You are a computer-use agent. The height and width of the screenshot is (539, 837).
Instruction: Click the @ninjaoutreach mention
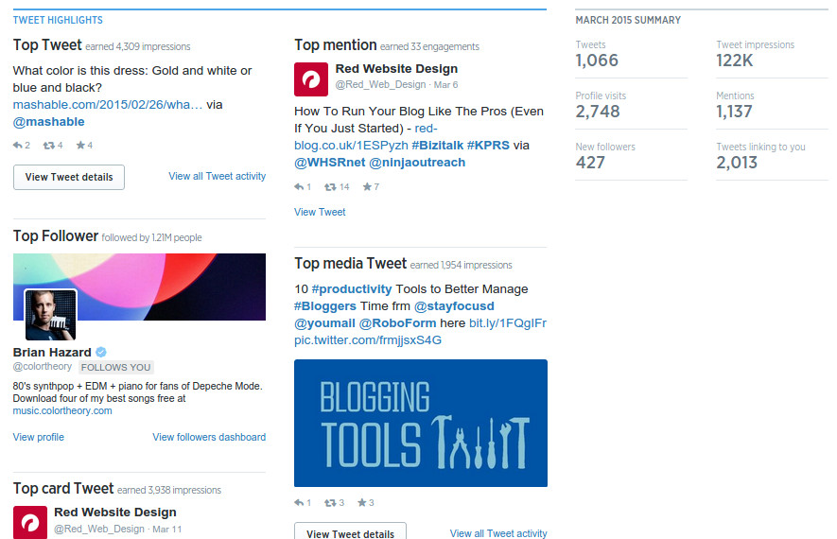(417, 163)
